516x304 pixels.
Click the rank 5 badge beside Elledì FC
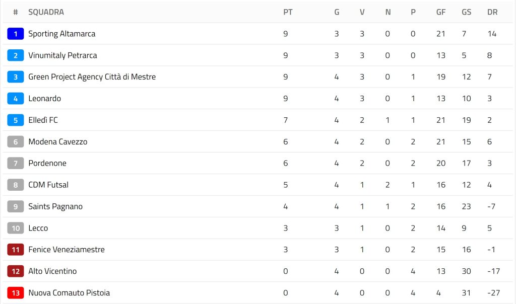point(16,120)
